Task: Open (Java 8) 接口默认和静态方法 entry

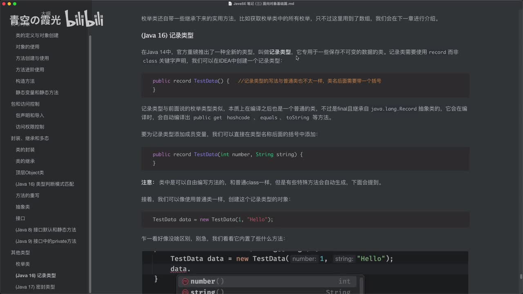Action: click(46, 230)
